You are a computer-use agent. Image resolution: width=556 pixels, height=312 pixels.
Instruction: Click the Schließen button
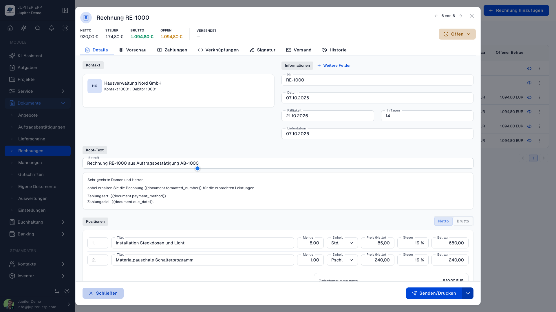point(103,293)
